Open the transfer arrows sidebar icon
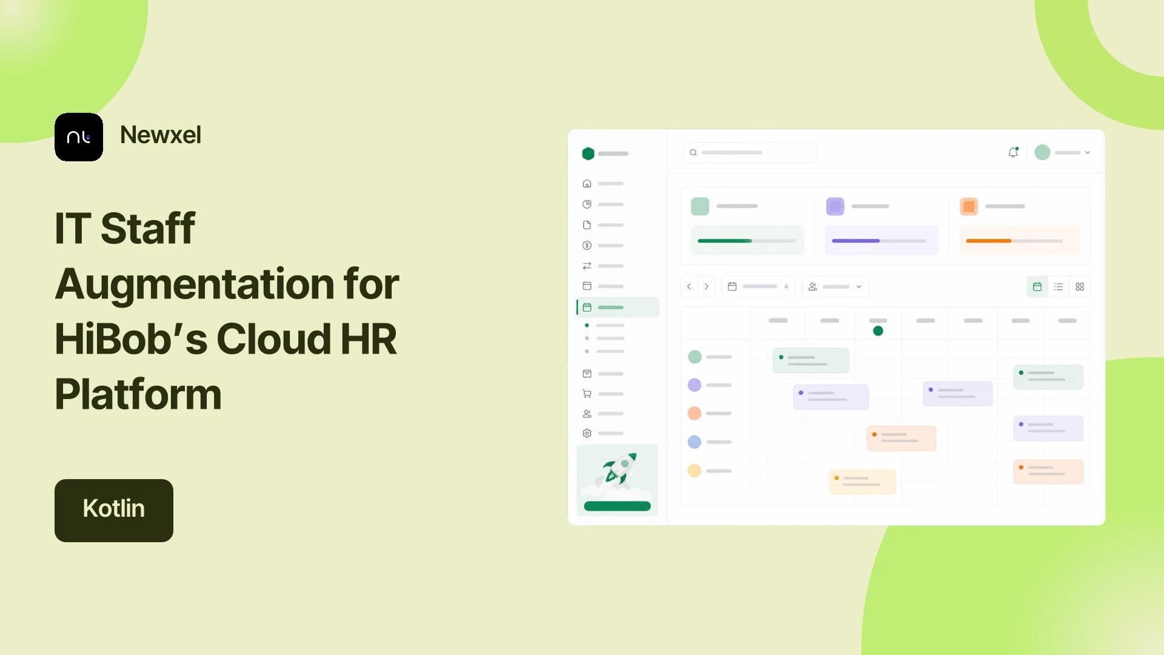This screenshot has height=655, width=1164. pyautogui.click(x=587, y=266)
